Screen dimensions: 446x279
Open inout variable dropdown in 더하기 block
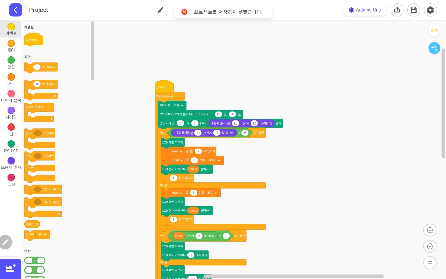(x=177, y=160)
